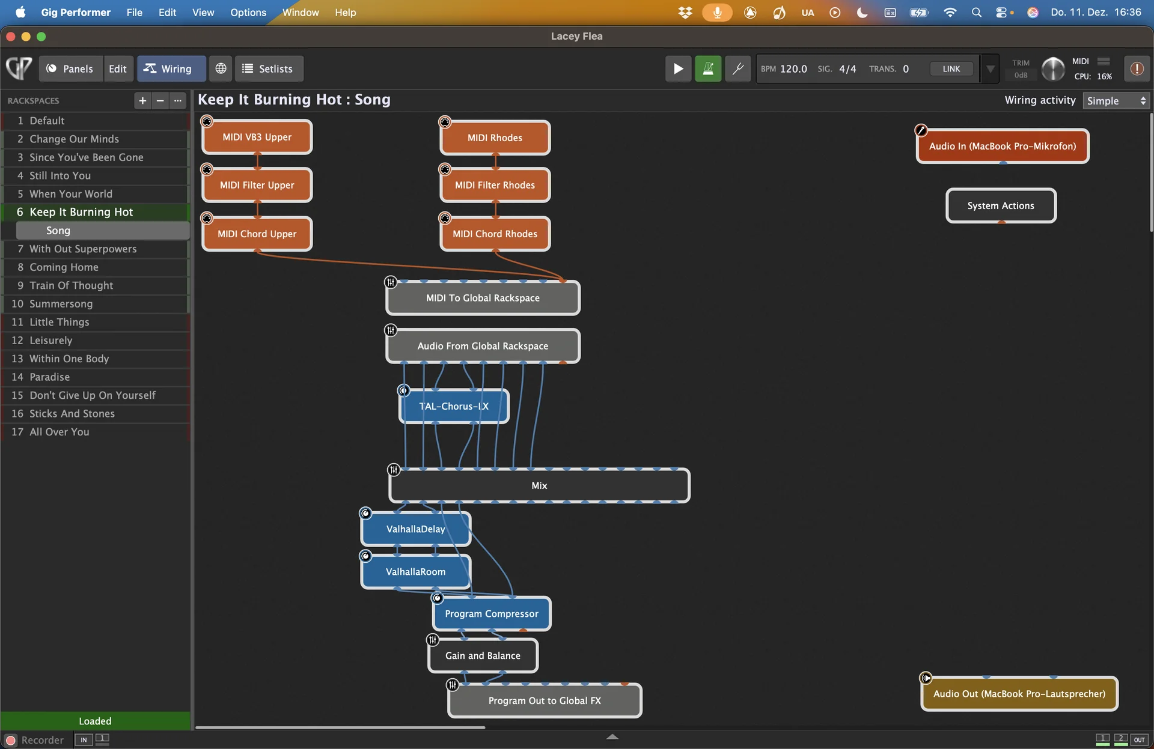This screenshot has width=1154, height=749.
Task: Toggle the Recorder record button
Action: point(11,740)
